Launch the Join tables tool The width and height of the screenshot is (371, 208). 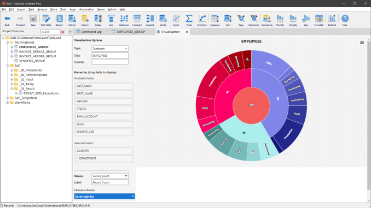point(111,20)
